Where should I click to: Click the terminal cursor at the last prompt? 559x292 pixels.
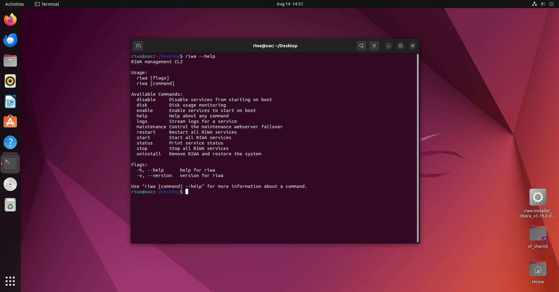pos(187,192)
